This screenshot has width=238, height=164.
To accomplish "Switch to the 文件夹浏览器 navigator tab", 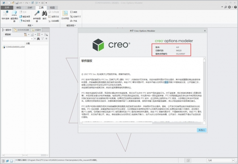I will tap(21, 30).
